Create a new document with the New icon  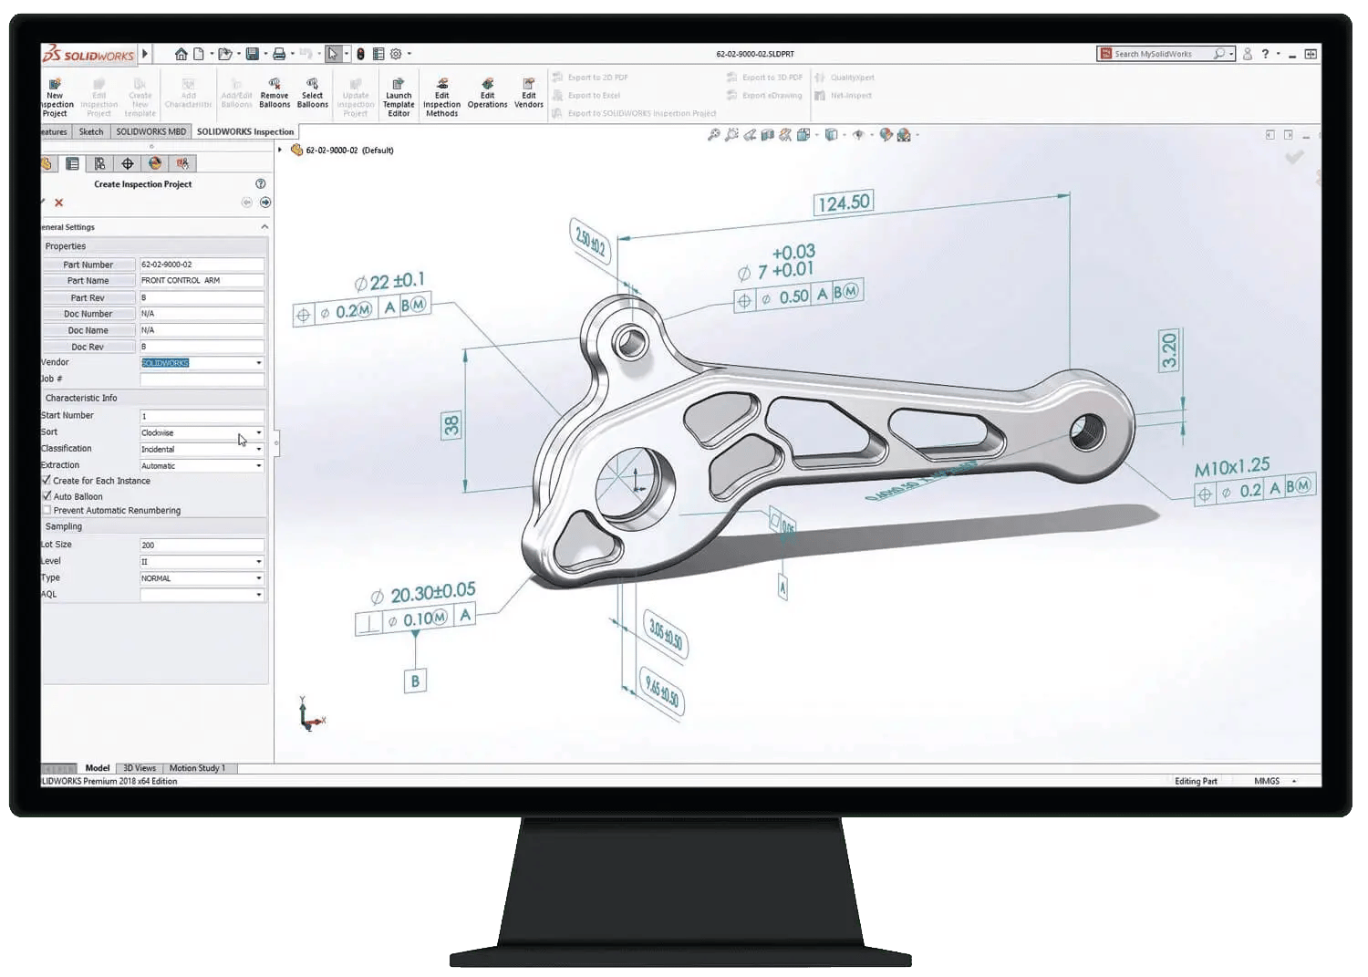(x=199, y=54)
